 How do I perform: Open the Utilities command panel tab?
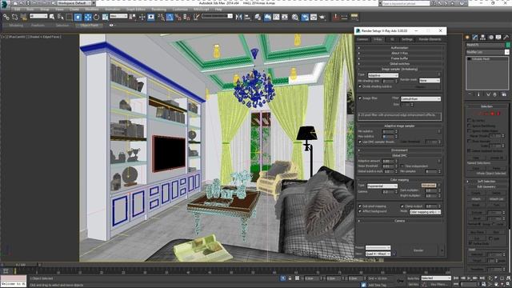[506, 38]
